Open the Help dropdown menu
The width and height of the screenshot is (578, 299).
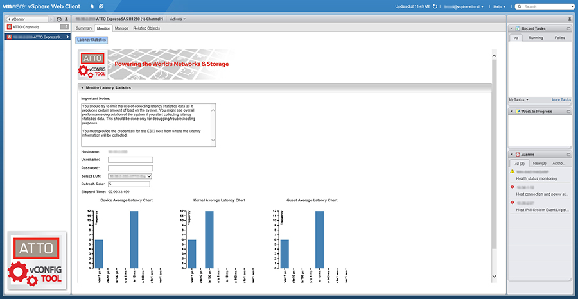tap(500, 6)
